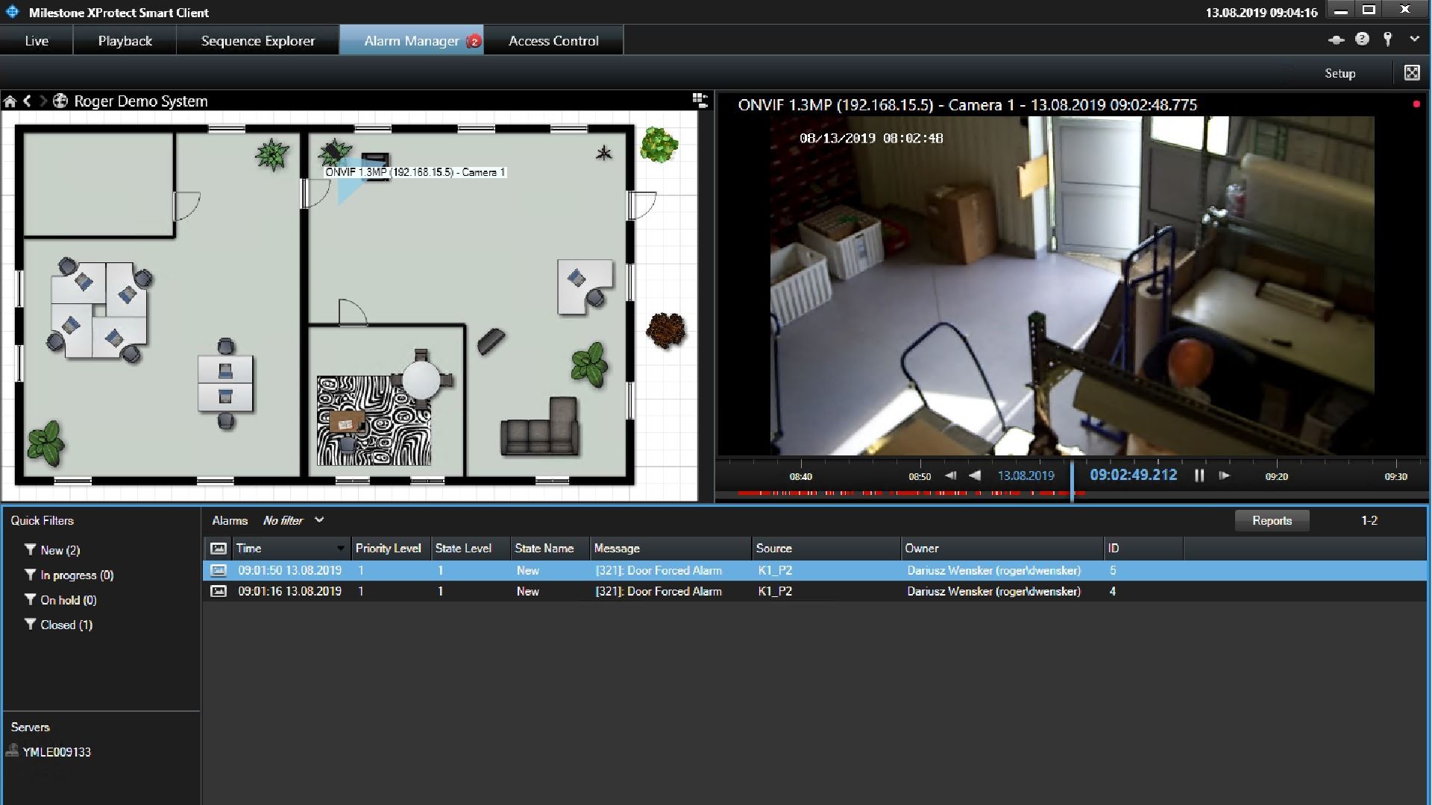Viewport: 1432px width, 805px height.
Task: Switch to the Playback tab
Action: [125, 41]
